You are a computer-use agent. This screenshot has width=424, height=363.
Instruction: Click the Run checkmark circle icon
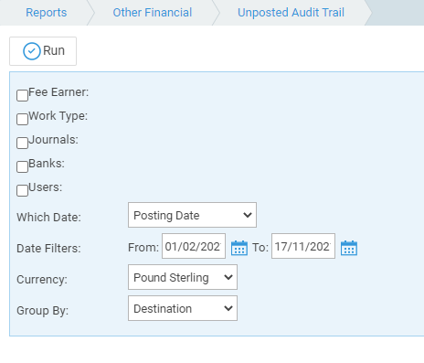[32, 51]
